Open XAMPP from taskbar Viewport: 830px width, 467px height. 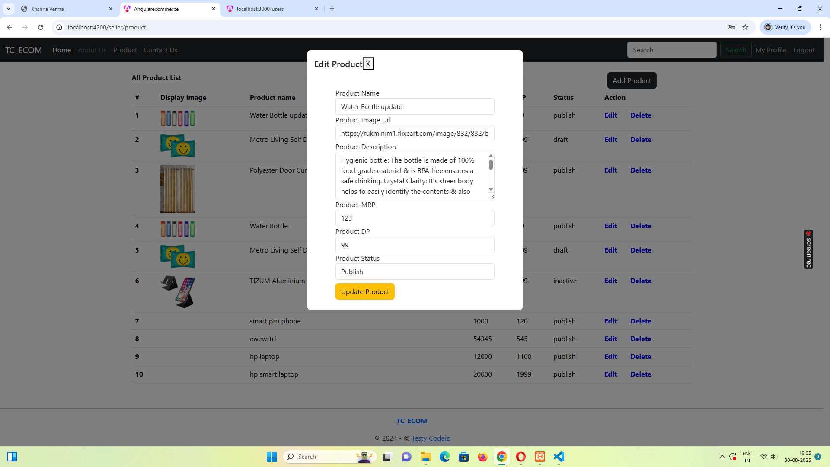(x=540, y=457)
